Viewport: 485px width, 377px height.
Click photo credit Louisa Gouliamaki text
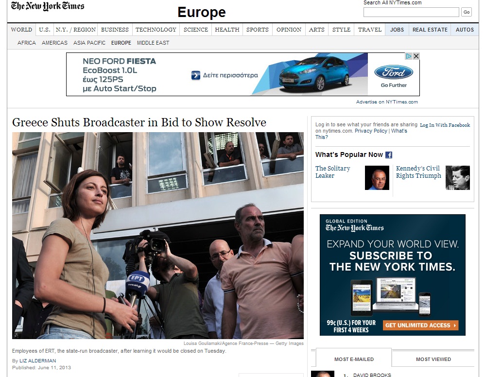coord(243,343)
